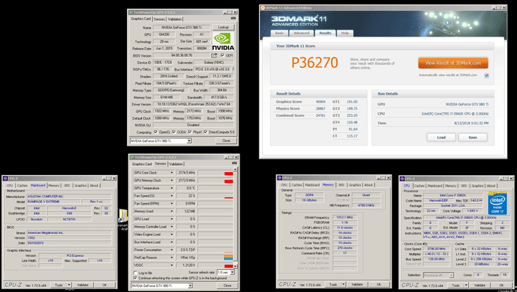The height and width of the screenshot is (292, 517).
Task: Click GPU-Z Sensors window title bar icon
Action: [x=132, y=157]
